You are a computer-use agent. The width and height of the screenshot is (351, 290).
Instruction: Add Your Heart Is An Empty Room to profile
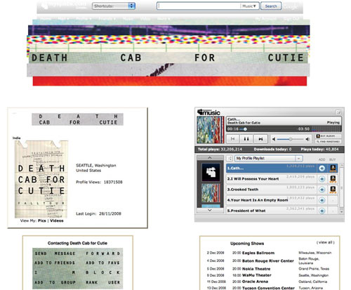(x=322, y=200)
